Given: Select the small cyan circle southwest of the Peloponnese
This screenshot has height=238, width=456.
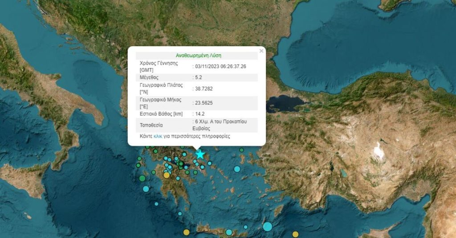Looking at the screenshot, I should pos(157,204).
